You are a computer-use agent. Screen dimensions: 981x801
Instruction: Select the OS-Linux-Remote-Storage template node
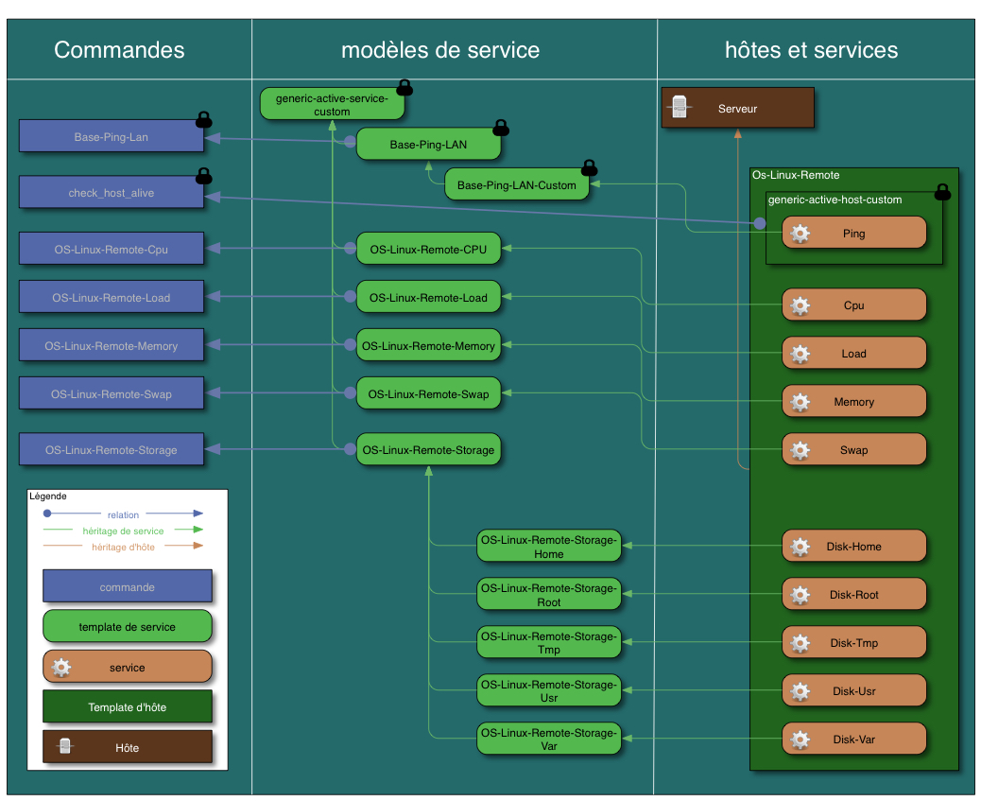[x=428, y=450]
